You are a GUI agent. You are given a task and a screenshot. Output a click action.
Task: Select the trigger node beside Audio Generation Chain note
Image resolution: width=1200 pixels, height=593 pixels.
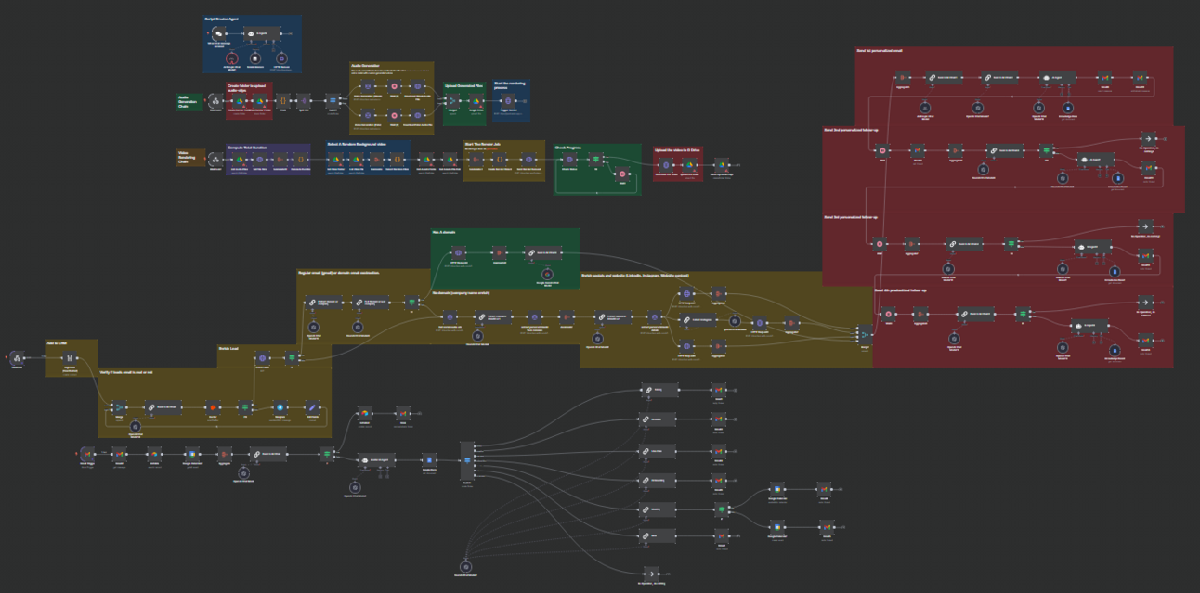tap(215, 101)
